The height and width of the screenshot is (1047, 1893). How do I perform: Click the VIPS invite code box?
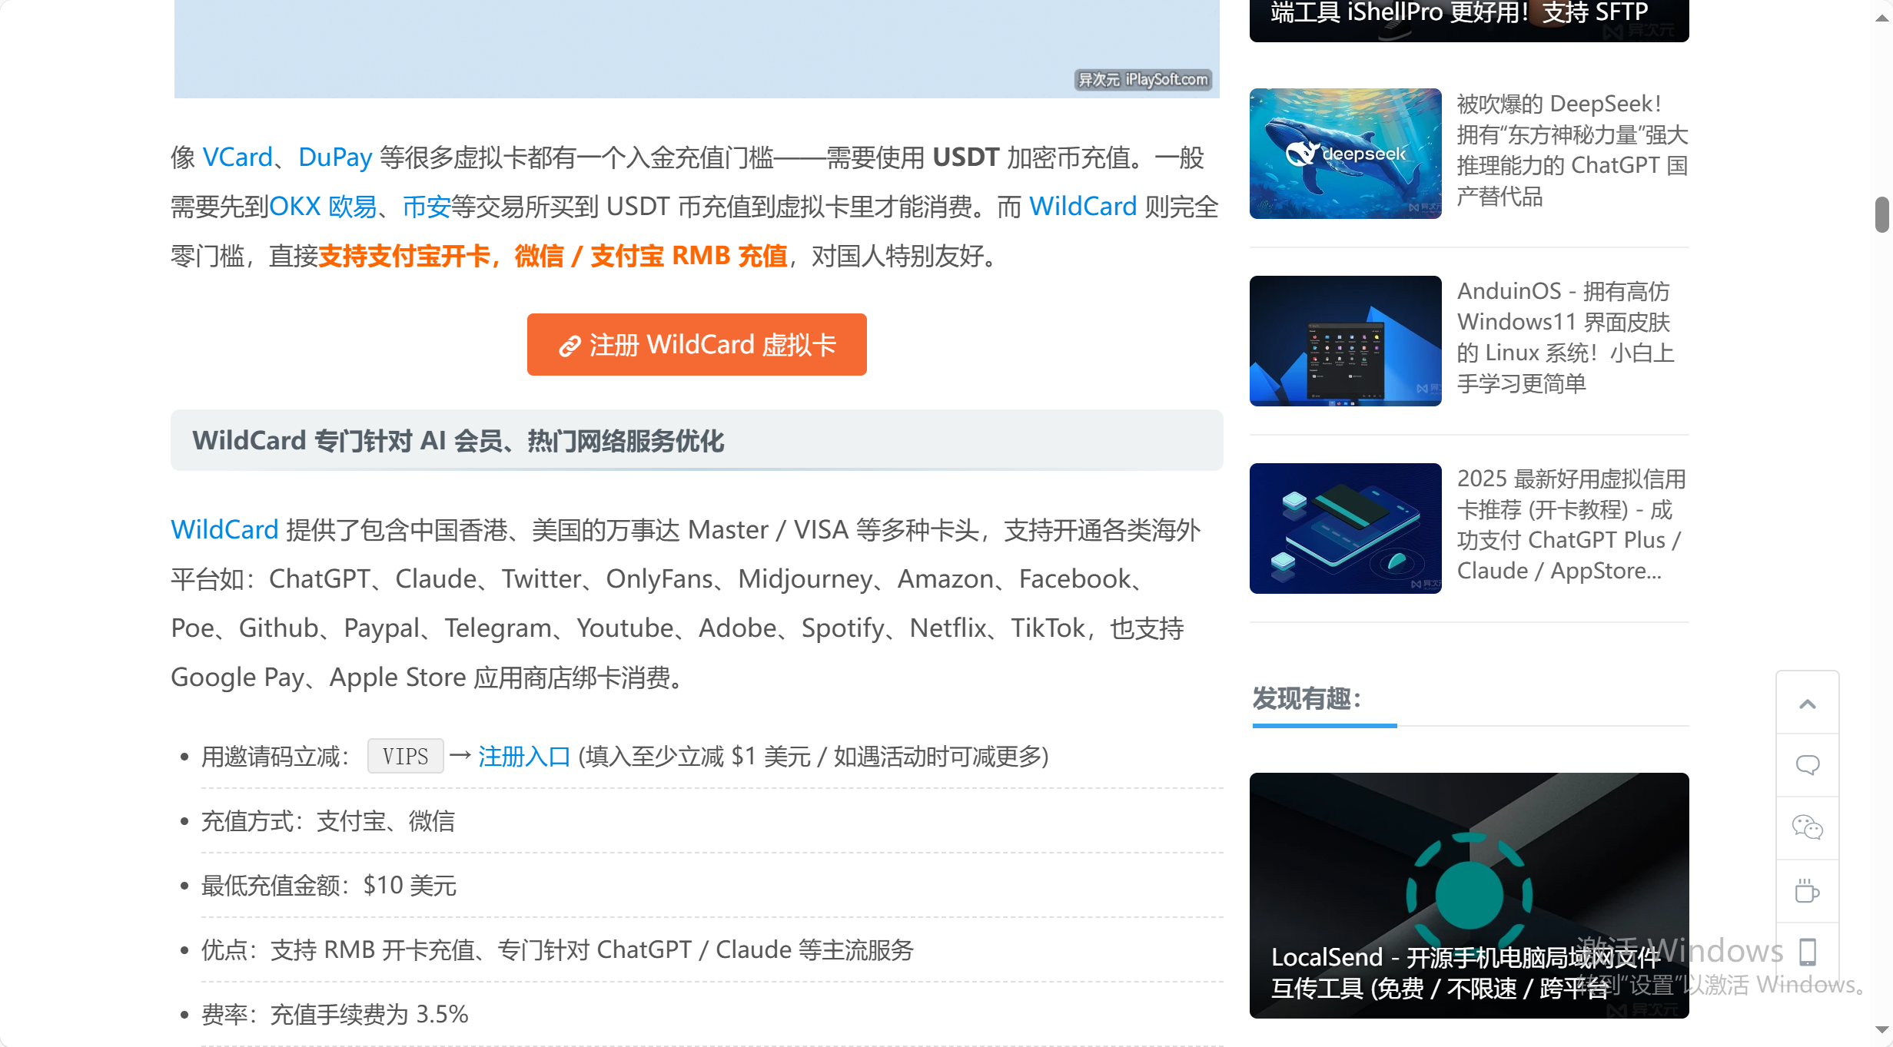tap(405, 757)
